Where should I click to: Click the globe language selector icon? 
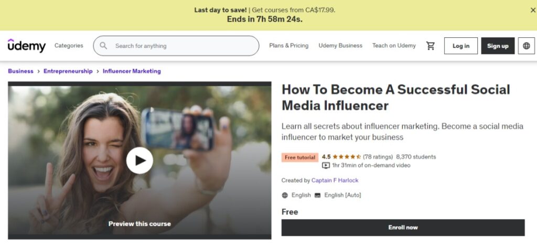pyautogui.click(x=527, y=46)
